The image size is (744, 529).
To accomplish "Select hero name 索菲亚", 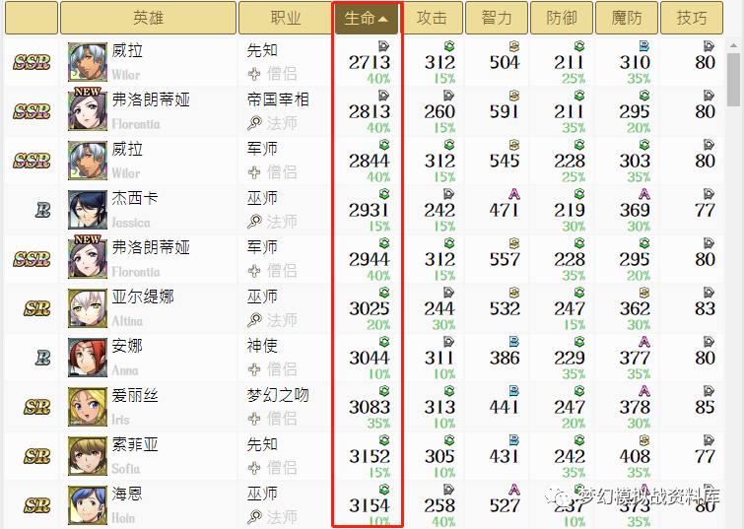I will (x=135, y=444).
